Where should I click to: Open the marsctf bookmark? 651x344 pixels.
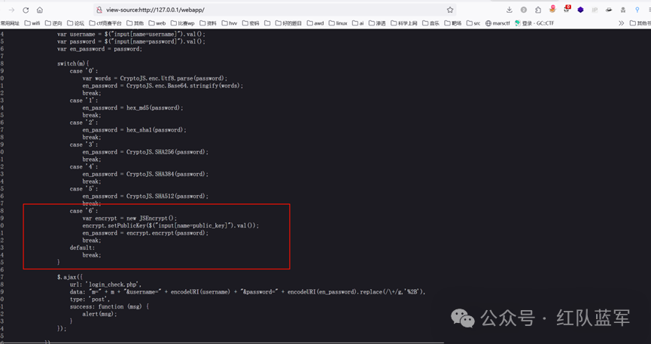497,23
